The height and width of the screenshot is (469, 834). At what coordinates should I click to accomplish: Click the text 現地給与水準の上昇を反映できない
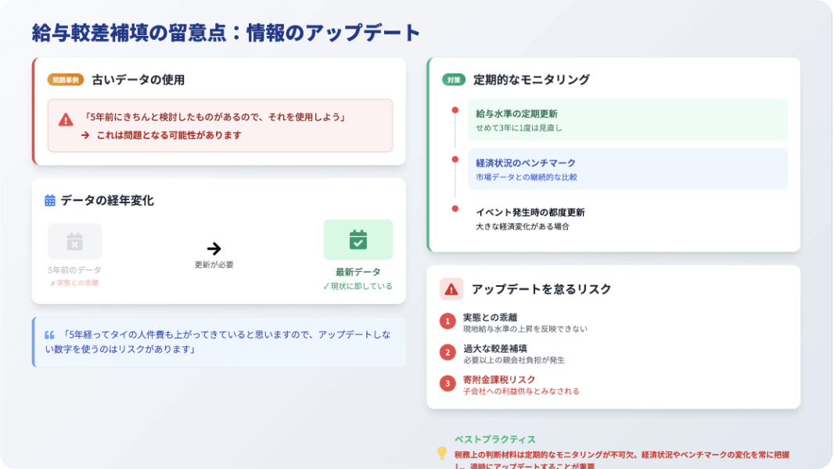tap(525, 329)
